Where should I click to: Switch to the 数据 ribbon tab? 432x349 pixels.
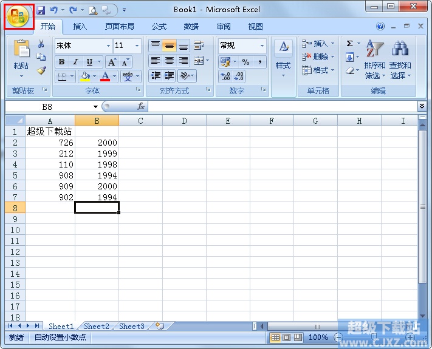coord(191,27)
